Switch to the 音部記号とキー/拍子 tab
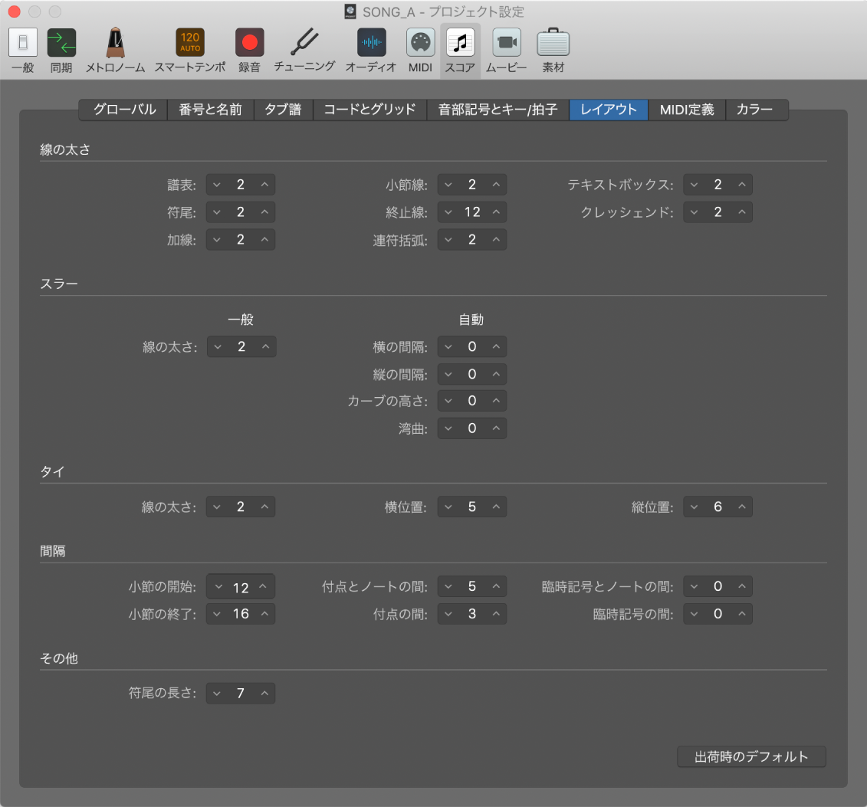Viewport: 867px width, 807px height. point(498,110)
